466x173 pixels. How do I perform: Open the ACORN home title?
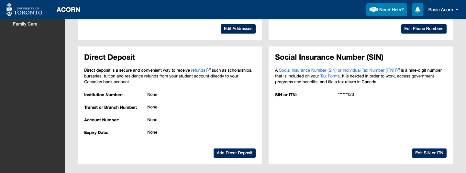[68, 10]
